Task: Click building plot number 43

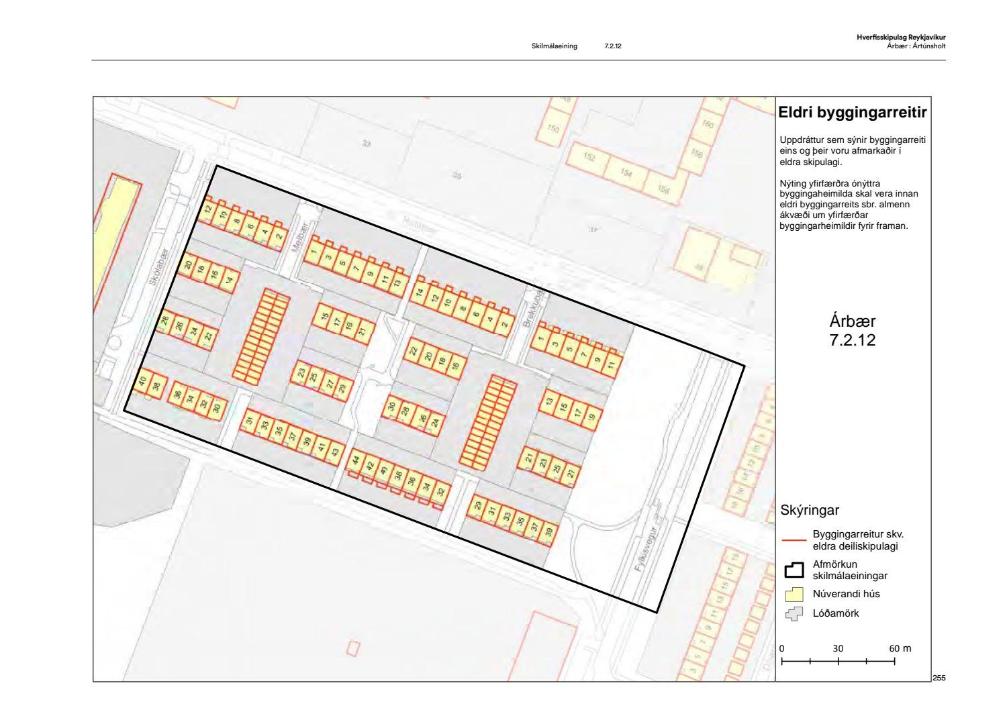Action: pyautogui.click(x=336, y=452)
